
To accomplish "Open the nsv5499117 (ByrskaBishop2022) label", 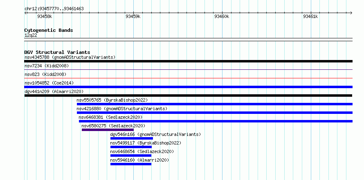I will (x=146, y=143).
